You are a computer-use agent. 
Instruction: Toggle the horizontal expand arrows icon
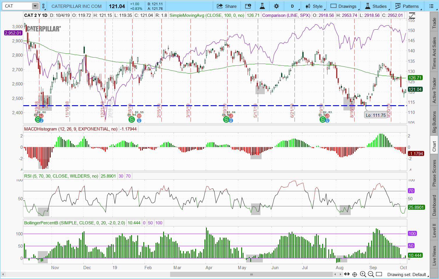[x=347, y=274]
